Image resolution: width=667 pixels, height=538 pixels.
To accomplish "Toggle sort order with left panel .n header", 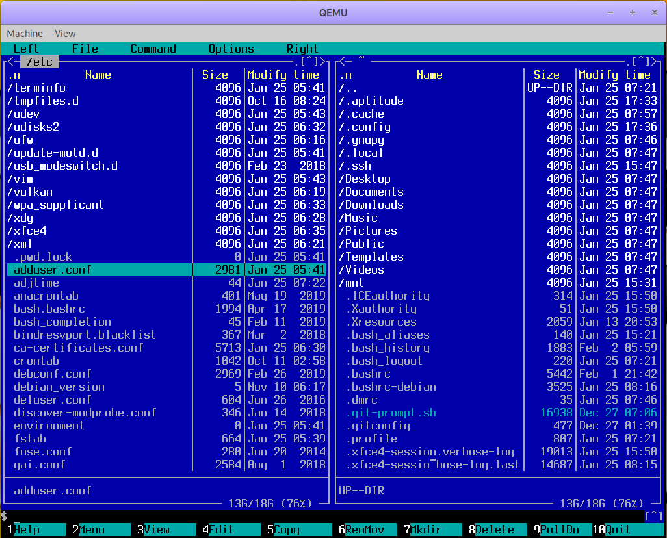I will [14, 75].
